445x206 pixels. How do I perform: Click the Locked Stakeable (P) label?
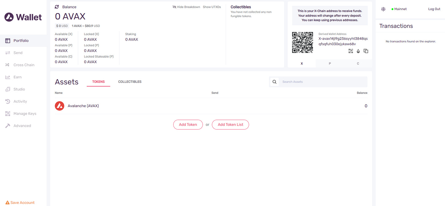[x=99, y=57]
